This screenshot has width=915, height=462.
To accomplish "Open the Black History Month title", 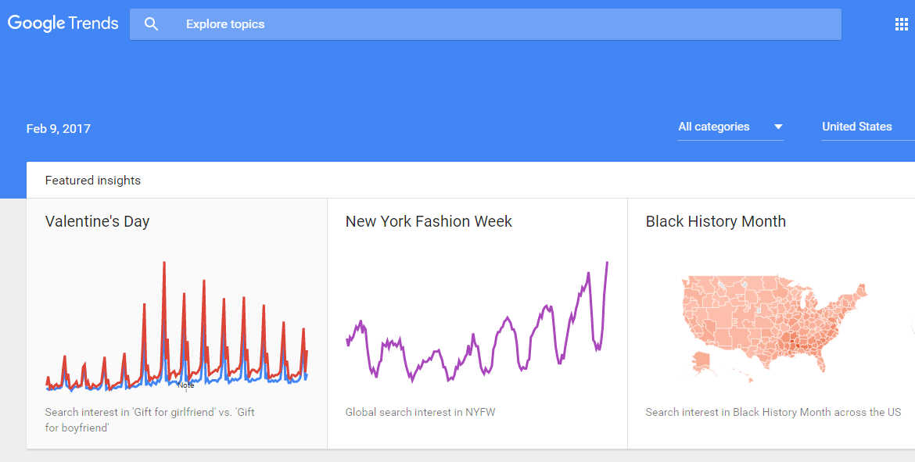I will [x=716, y=222].
